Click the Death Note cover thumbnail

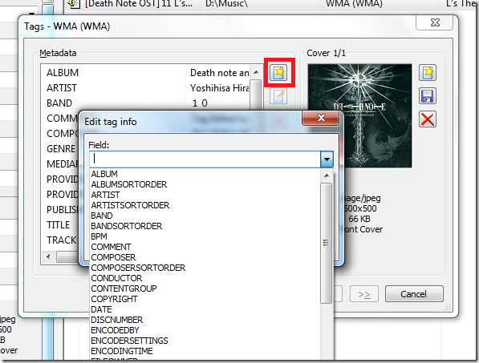359,116
